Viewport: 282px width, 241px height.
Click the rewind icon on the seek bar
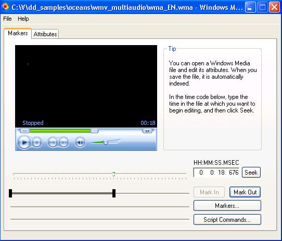[24, 131]
